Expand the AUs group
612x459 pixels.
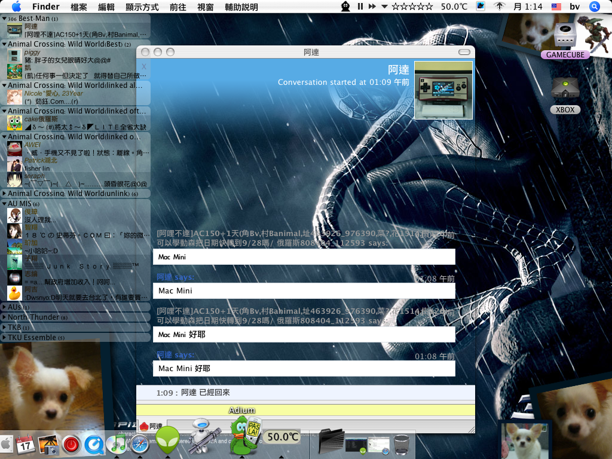(4, 307)
